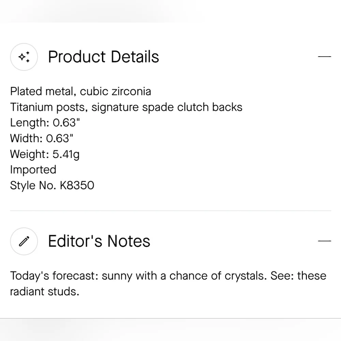
Task: Click the Weight: 5.41g line
Action: 45,154
